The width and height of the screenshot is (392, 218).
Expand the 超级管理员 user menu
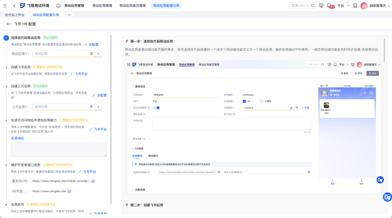point(380,5)
